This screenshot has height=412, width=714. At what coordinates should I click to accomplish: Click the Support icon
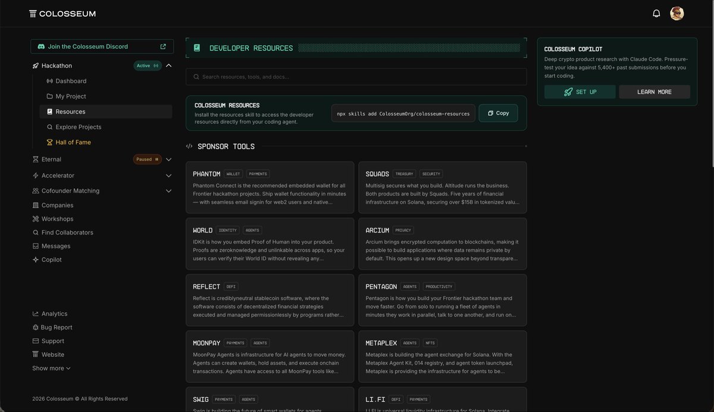36,341
